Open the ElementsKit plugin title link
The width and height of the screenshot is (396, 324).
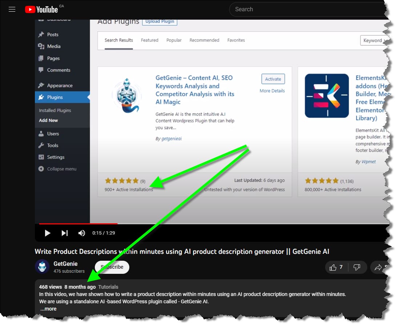371,98
